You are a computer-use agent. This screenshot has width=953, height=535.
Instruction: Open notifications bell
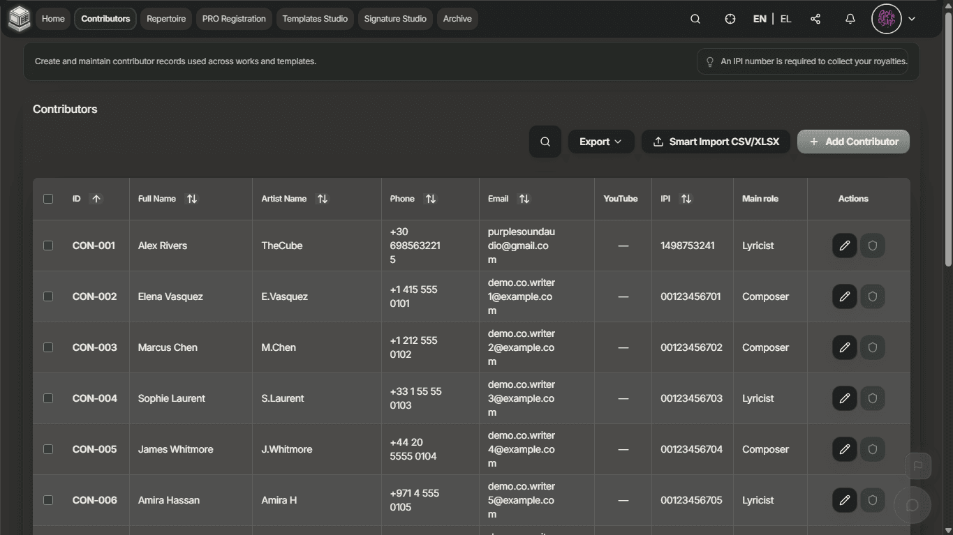(850, 19)
